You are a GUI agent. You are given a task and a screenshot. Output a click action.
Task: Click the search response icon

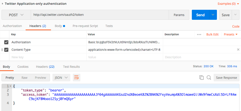(209, 77)
